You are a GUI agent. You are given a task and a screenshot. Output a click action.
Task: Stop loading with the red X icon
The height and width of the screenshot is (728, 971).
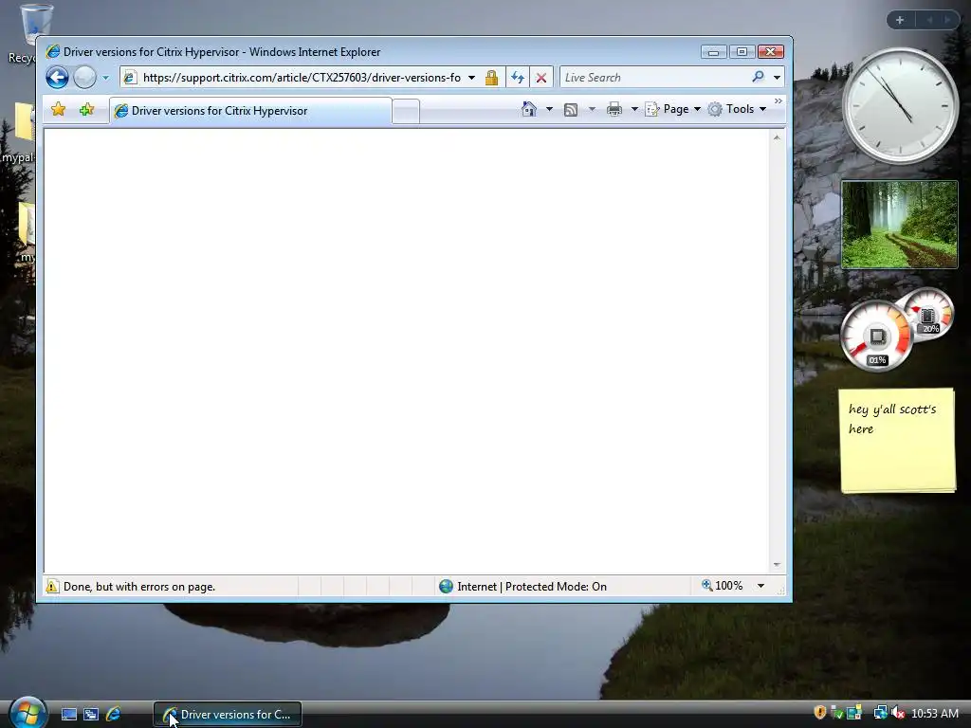541,78
